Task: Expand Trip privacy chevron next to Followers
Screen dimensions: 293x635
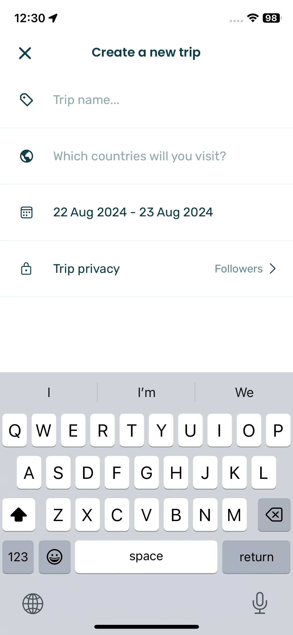Action: (x=273, y=269)
